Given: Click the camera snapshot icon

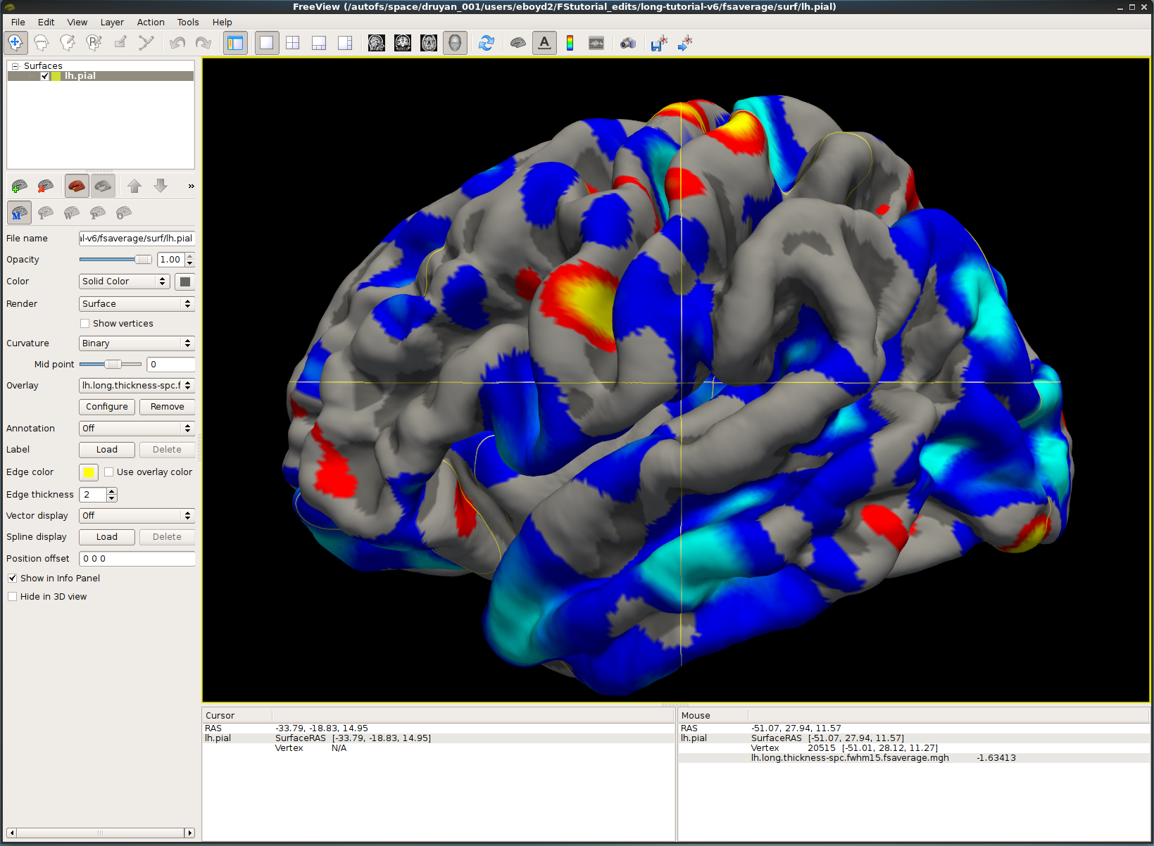Looking at the screenshot, I should [627, 44].
